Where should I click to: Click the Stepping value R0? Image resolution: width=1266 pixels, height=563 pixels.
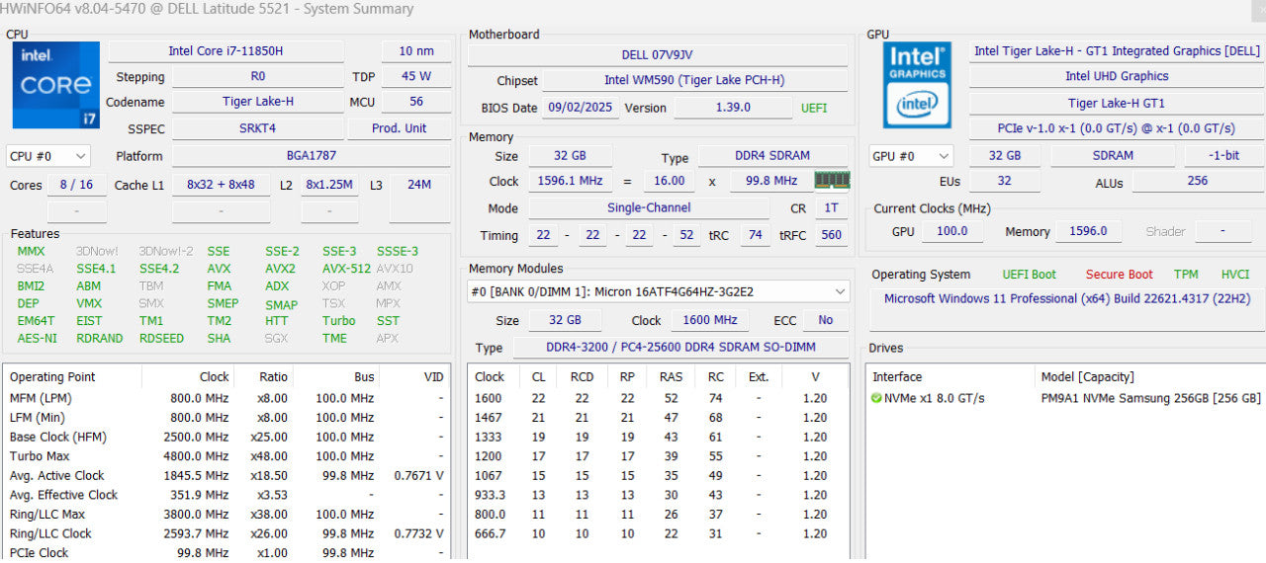point(258,76)
